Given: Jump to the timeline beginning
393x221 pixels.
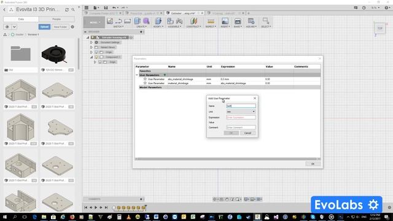Looking at the screenshot, I should (x=86, y=207).
